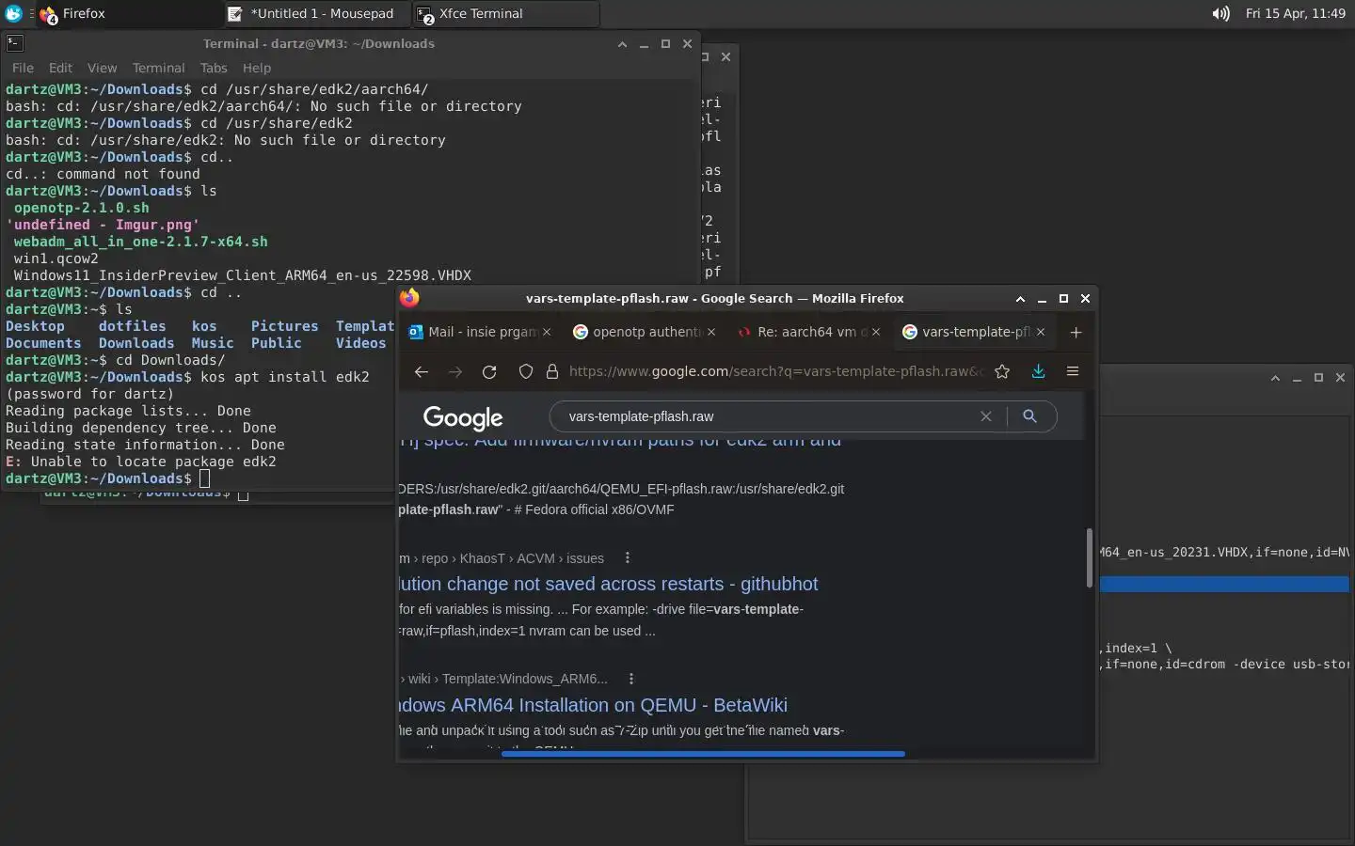Image resolution: width=1355 pixels, height=846 pixels.
Task: Go back with the Firefox back arrow
Action: [x=421, y=371]
